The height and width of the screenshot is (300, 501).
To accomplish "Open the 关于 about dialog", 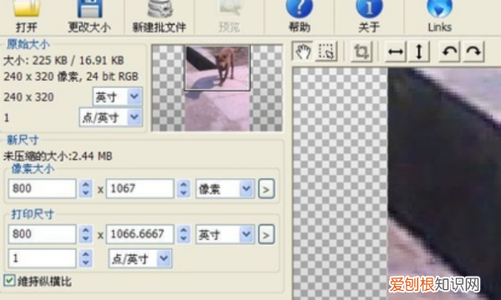I will [369, 16].
